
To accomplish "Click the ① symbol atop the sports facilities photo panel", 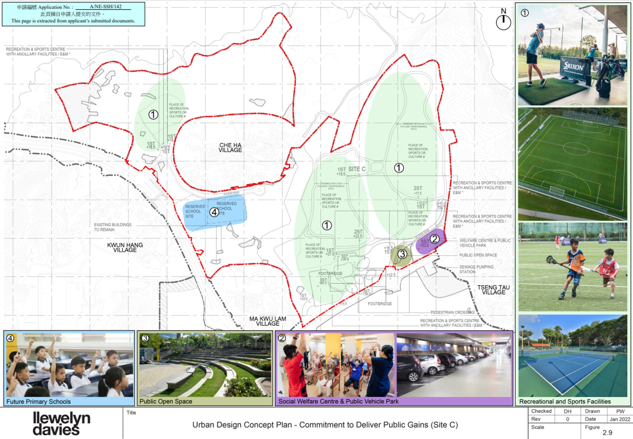I will [x=524, y=12].
